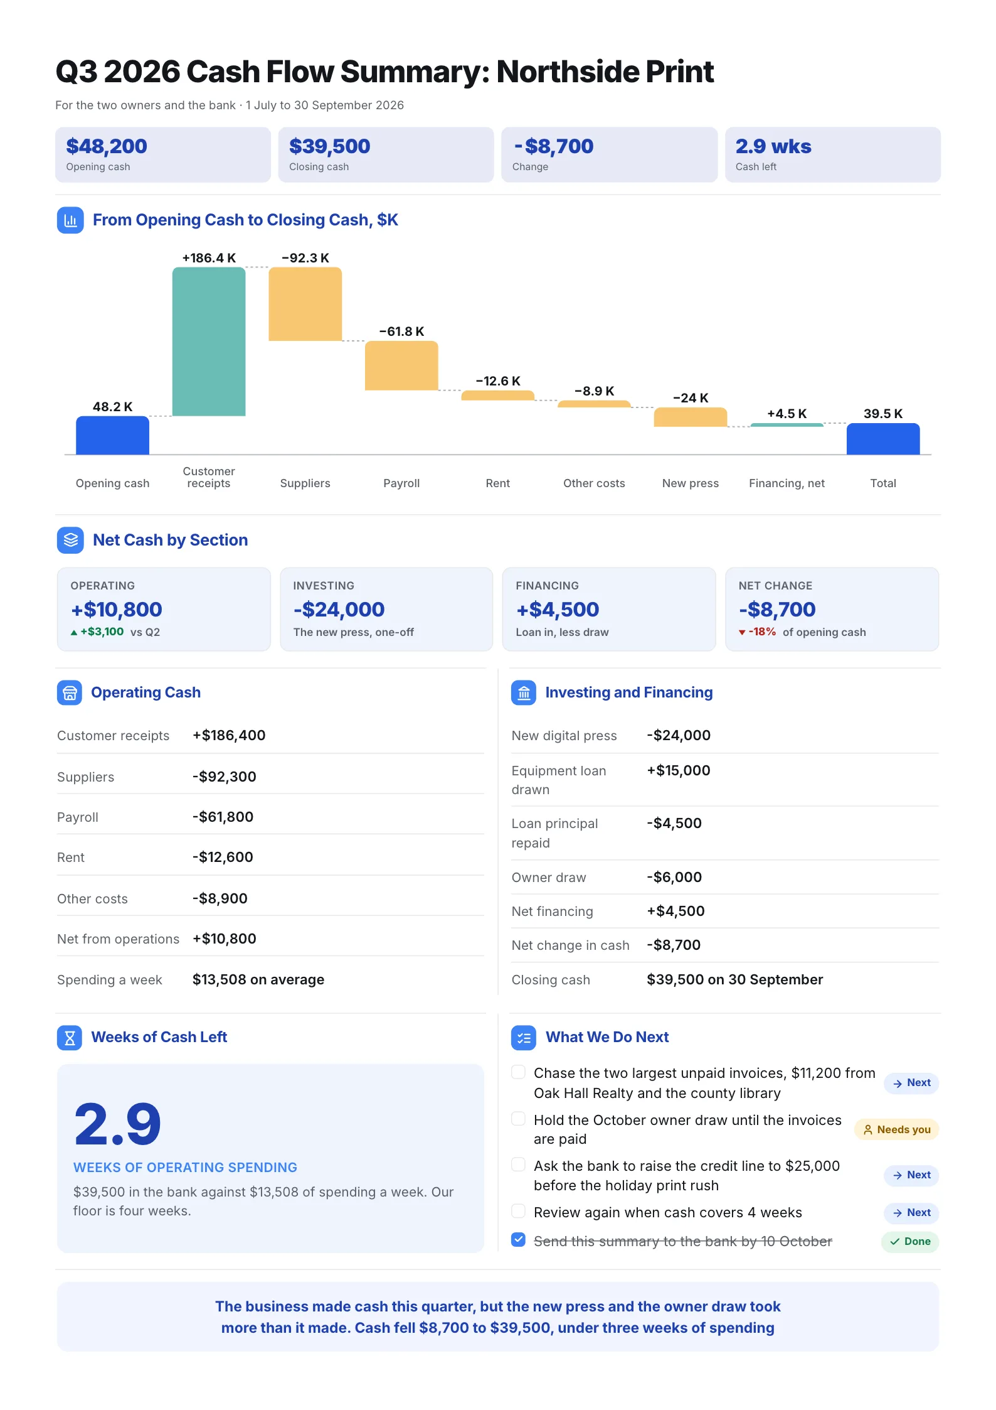Image resolution: width=996 pixels, height=1410 pixels.
Task: Click the layers icon beside 'Net Cash by Section'
Action: pyautogui.click(x=70, y=541)
